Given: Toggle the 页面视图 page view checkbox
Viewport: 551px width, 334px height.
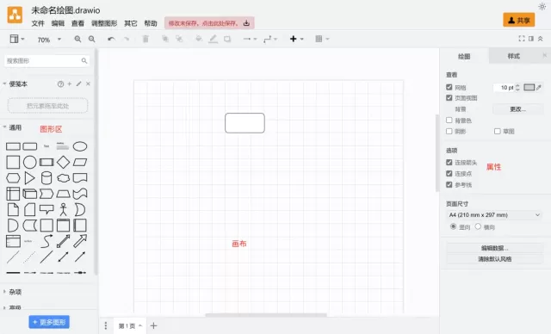Looking at the screenshot, I should 449,97.
